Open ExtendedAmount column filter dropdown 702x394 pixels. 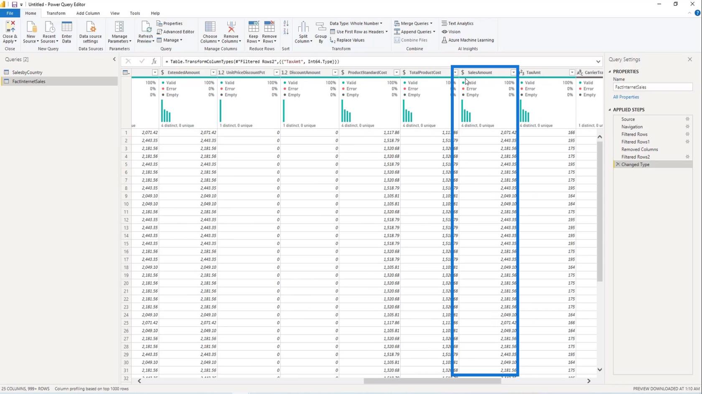pos(213,73)
